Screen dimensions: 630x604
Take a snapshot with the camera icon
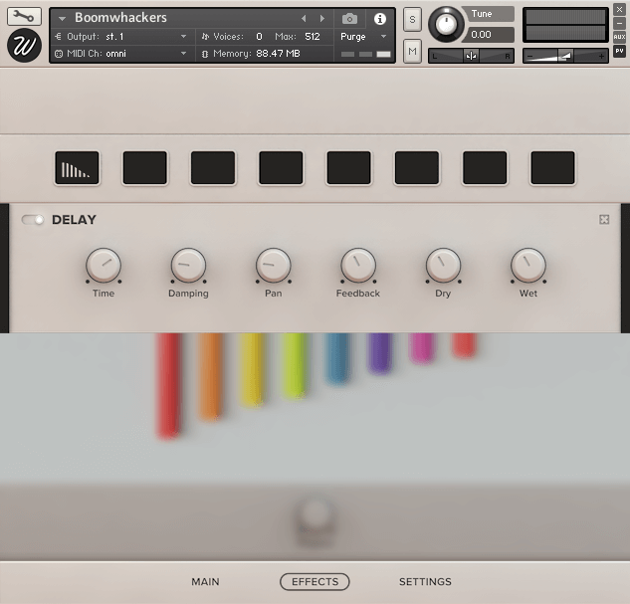[x=349, y=19]
